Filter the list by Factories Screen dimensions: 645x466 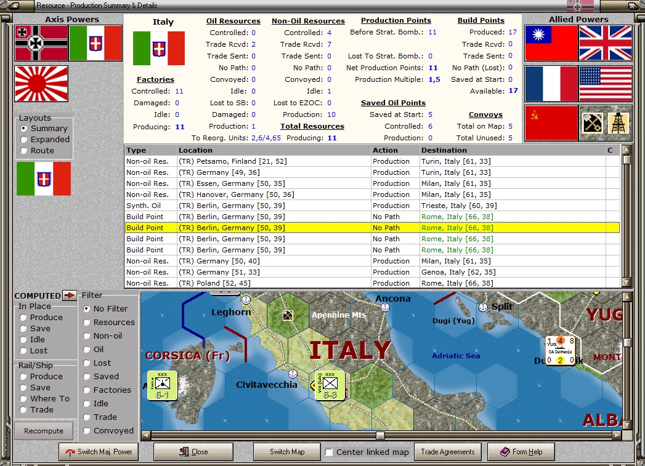87,390
